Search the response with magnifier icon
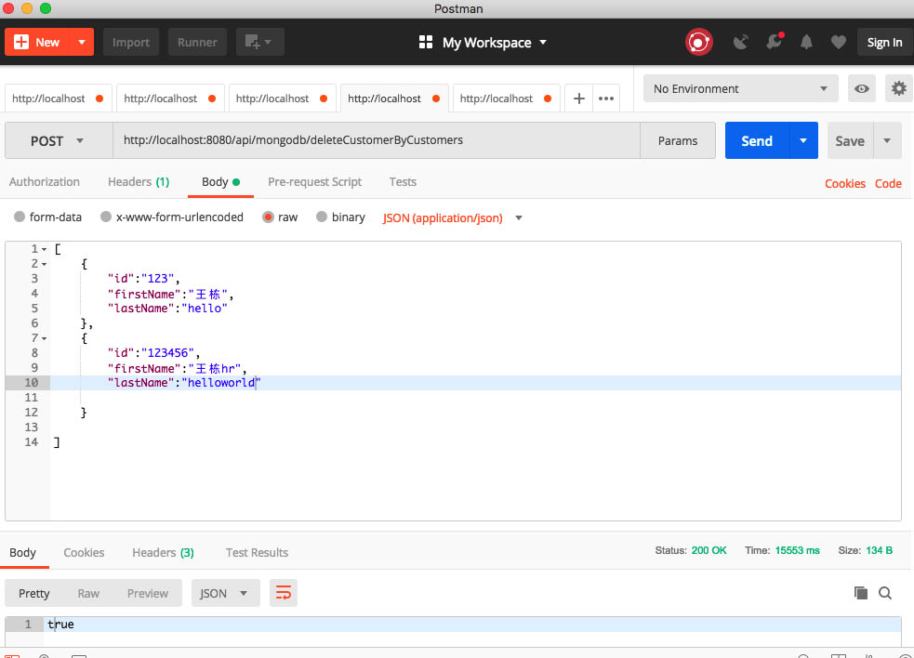The height and width of the screenshot is (658, 914). click(885, 593)
